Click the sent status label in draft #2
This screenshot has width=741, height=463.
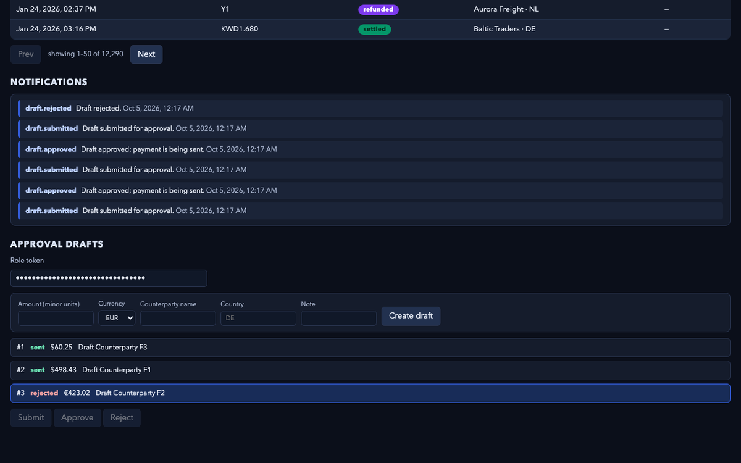(x=38, y=370)
